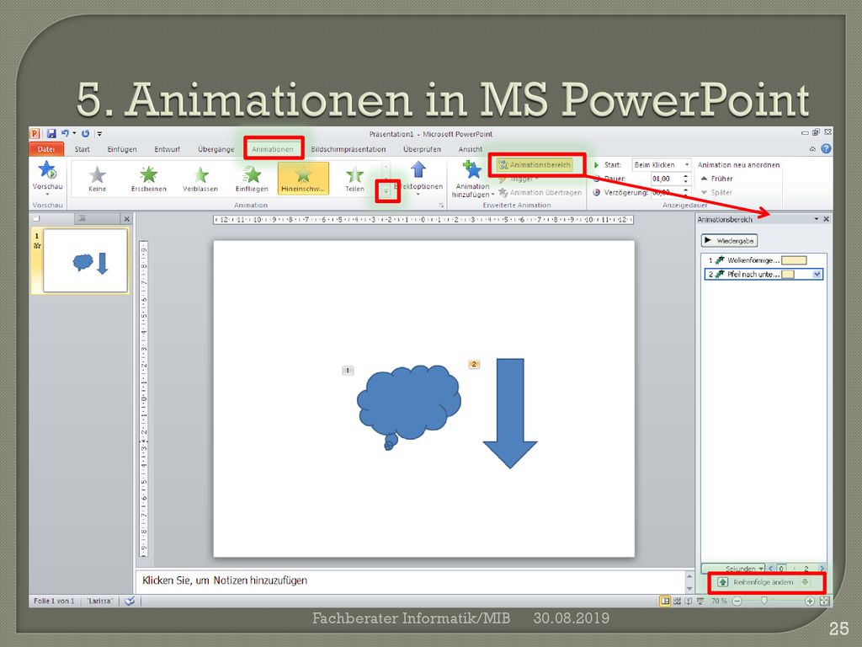The height and width of the screenshot is (647, 862).
Task: Switch to reading view icon
Action: [689, 601]
